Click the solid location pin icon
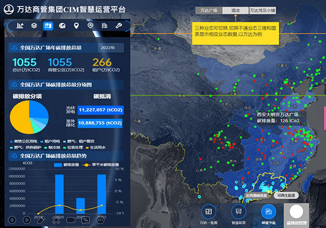 coord(76,26)
